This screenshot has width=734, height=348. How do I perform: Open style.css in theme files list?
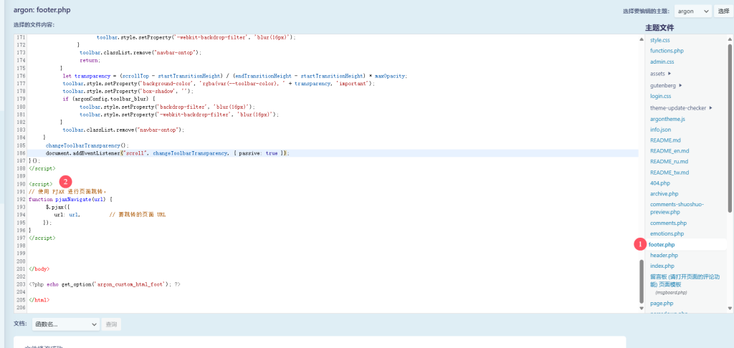[659, 40]
